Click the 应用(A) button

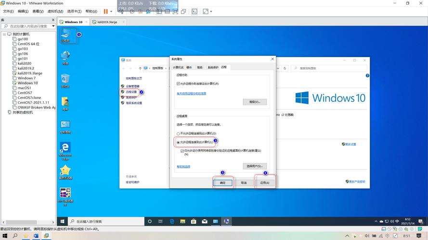[x=264, y=183]
